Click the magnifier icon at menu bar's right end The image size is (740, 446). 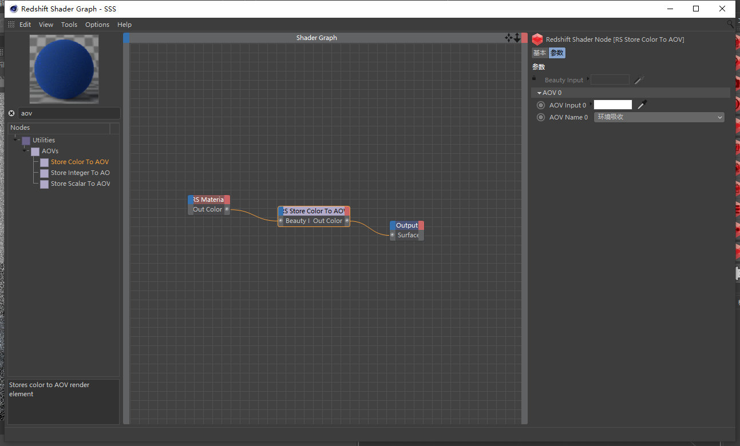point(730,24)
